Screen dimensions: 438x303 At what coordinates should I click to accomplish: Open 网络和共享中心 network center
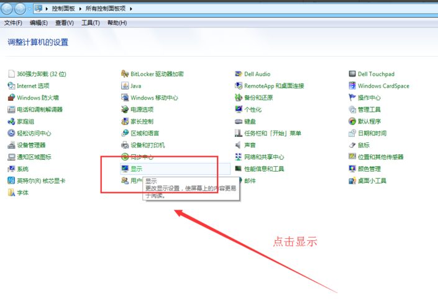pyautogui.click(x=263, y=157)
